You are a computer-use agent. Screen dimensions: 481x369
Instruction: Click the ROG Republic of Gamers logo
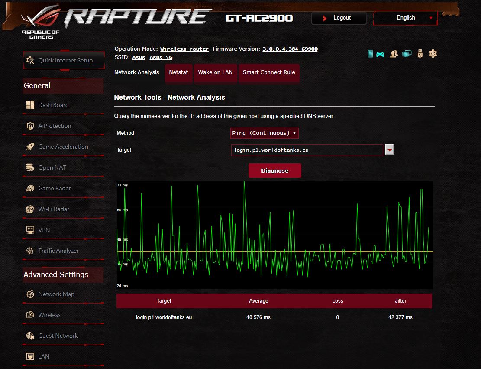[x=41, y=22]
